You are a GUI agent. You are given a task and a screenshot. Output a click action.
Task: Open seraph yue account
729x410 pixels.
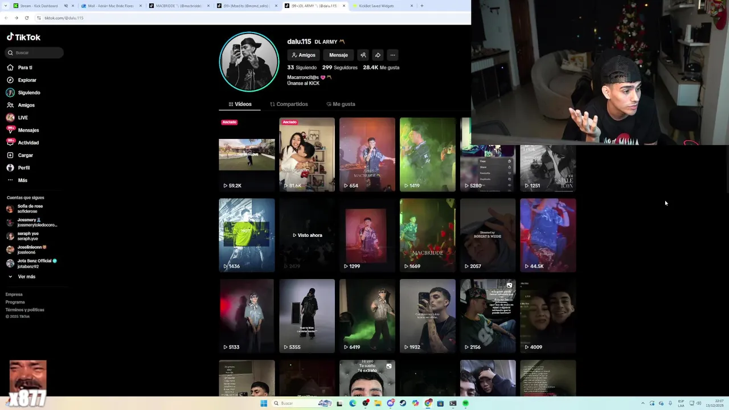click(x=31, y=236)
